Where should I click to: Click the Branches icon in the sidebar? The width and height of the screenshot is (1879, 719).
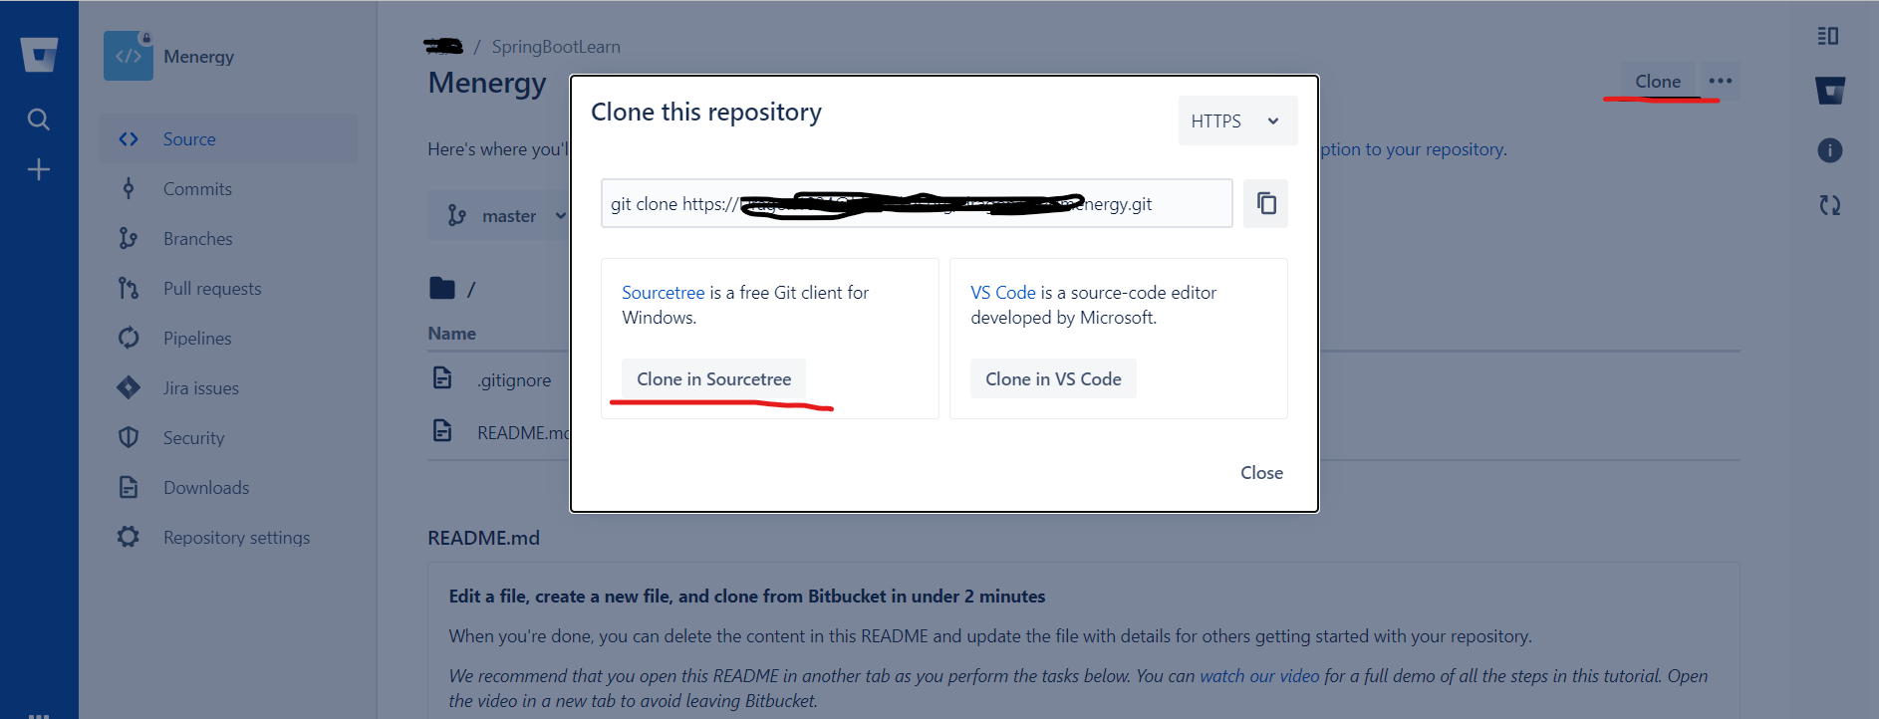pos(128,238)
